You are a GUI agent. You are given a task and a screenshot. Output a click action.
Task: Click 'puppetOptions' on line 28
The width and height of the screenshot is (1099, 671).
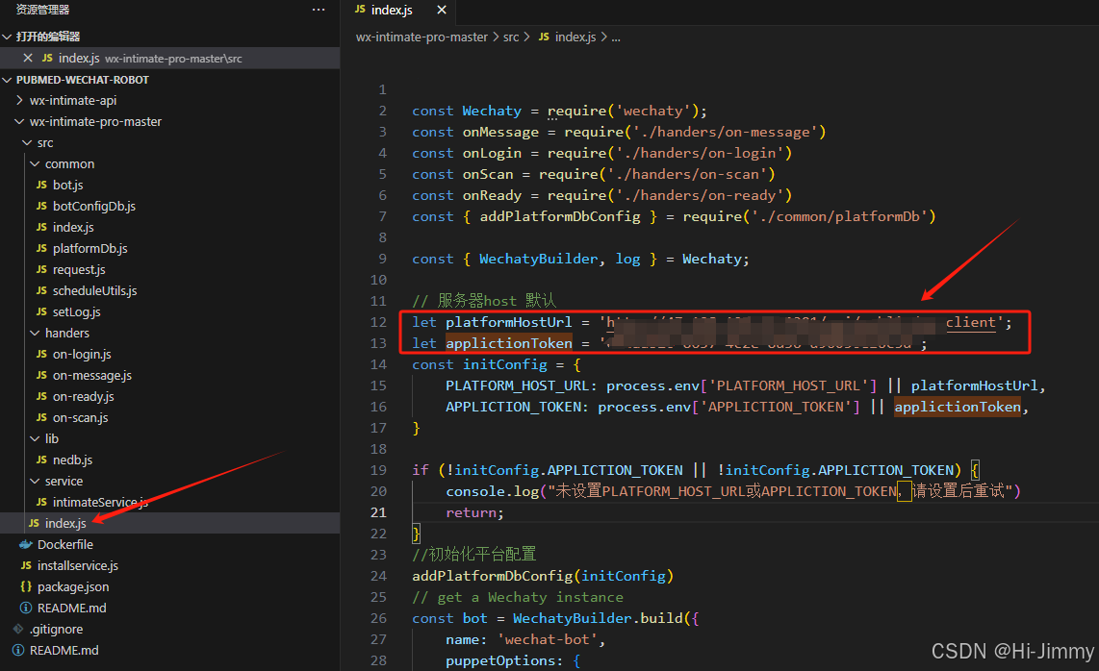pos(500,660)
